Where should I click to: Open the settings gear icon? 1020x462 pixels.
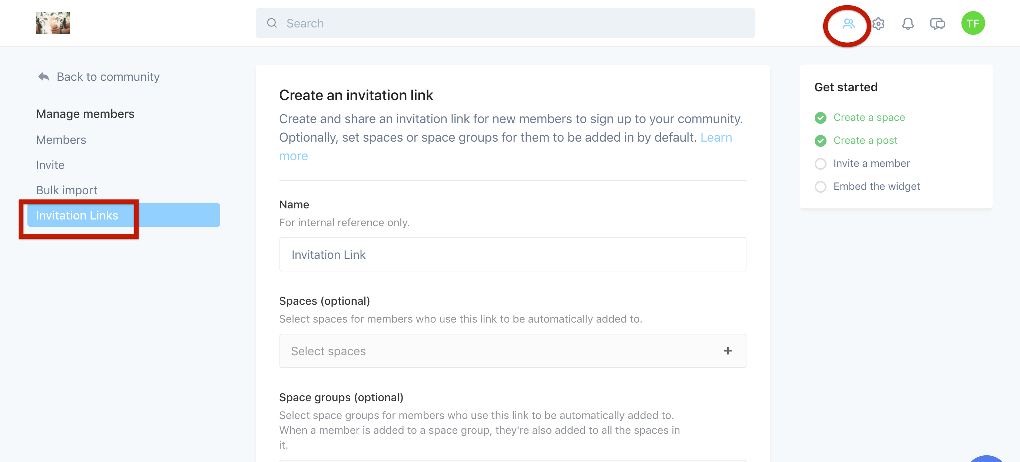coord(878,24)
